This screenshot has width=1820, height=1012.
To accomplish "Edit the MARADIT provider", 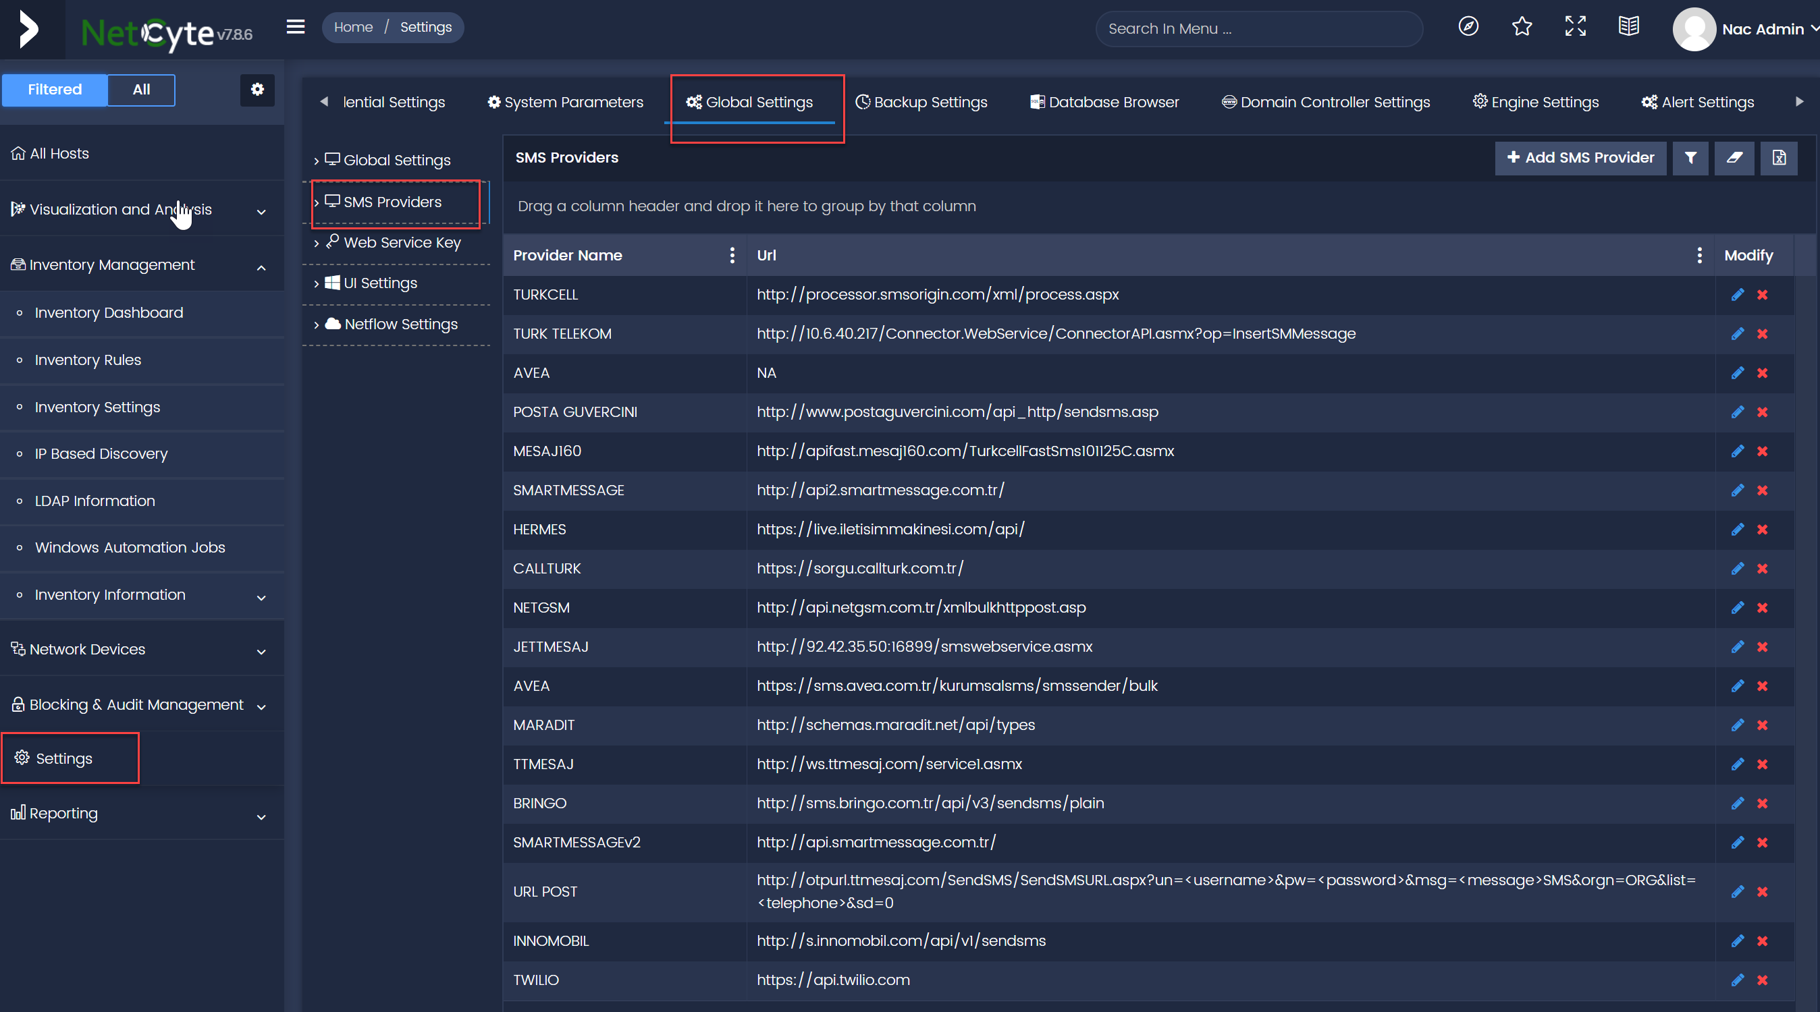I will 1738,725.
